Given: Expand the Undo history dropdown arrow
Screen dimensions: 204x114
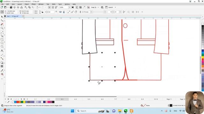Looking at the screenshot, I should tap(40, 7).
